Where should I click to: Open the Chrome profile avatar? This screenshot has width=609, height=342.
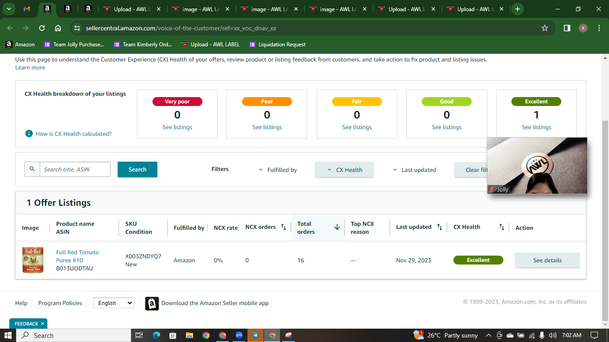point(583,28)
